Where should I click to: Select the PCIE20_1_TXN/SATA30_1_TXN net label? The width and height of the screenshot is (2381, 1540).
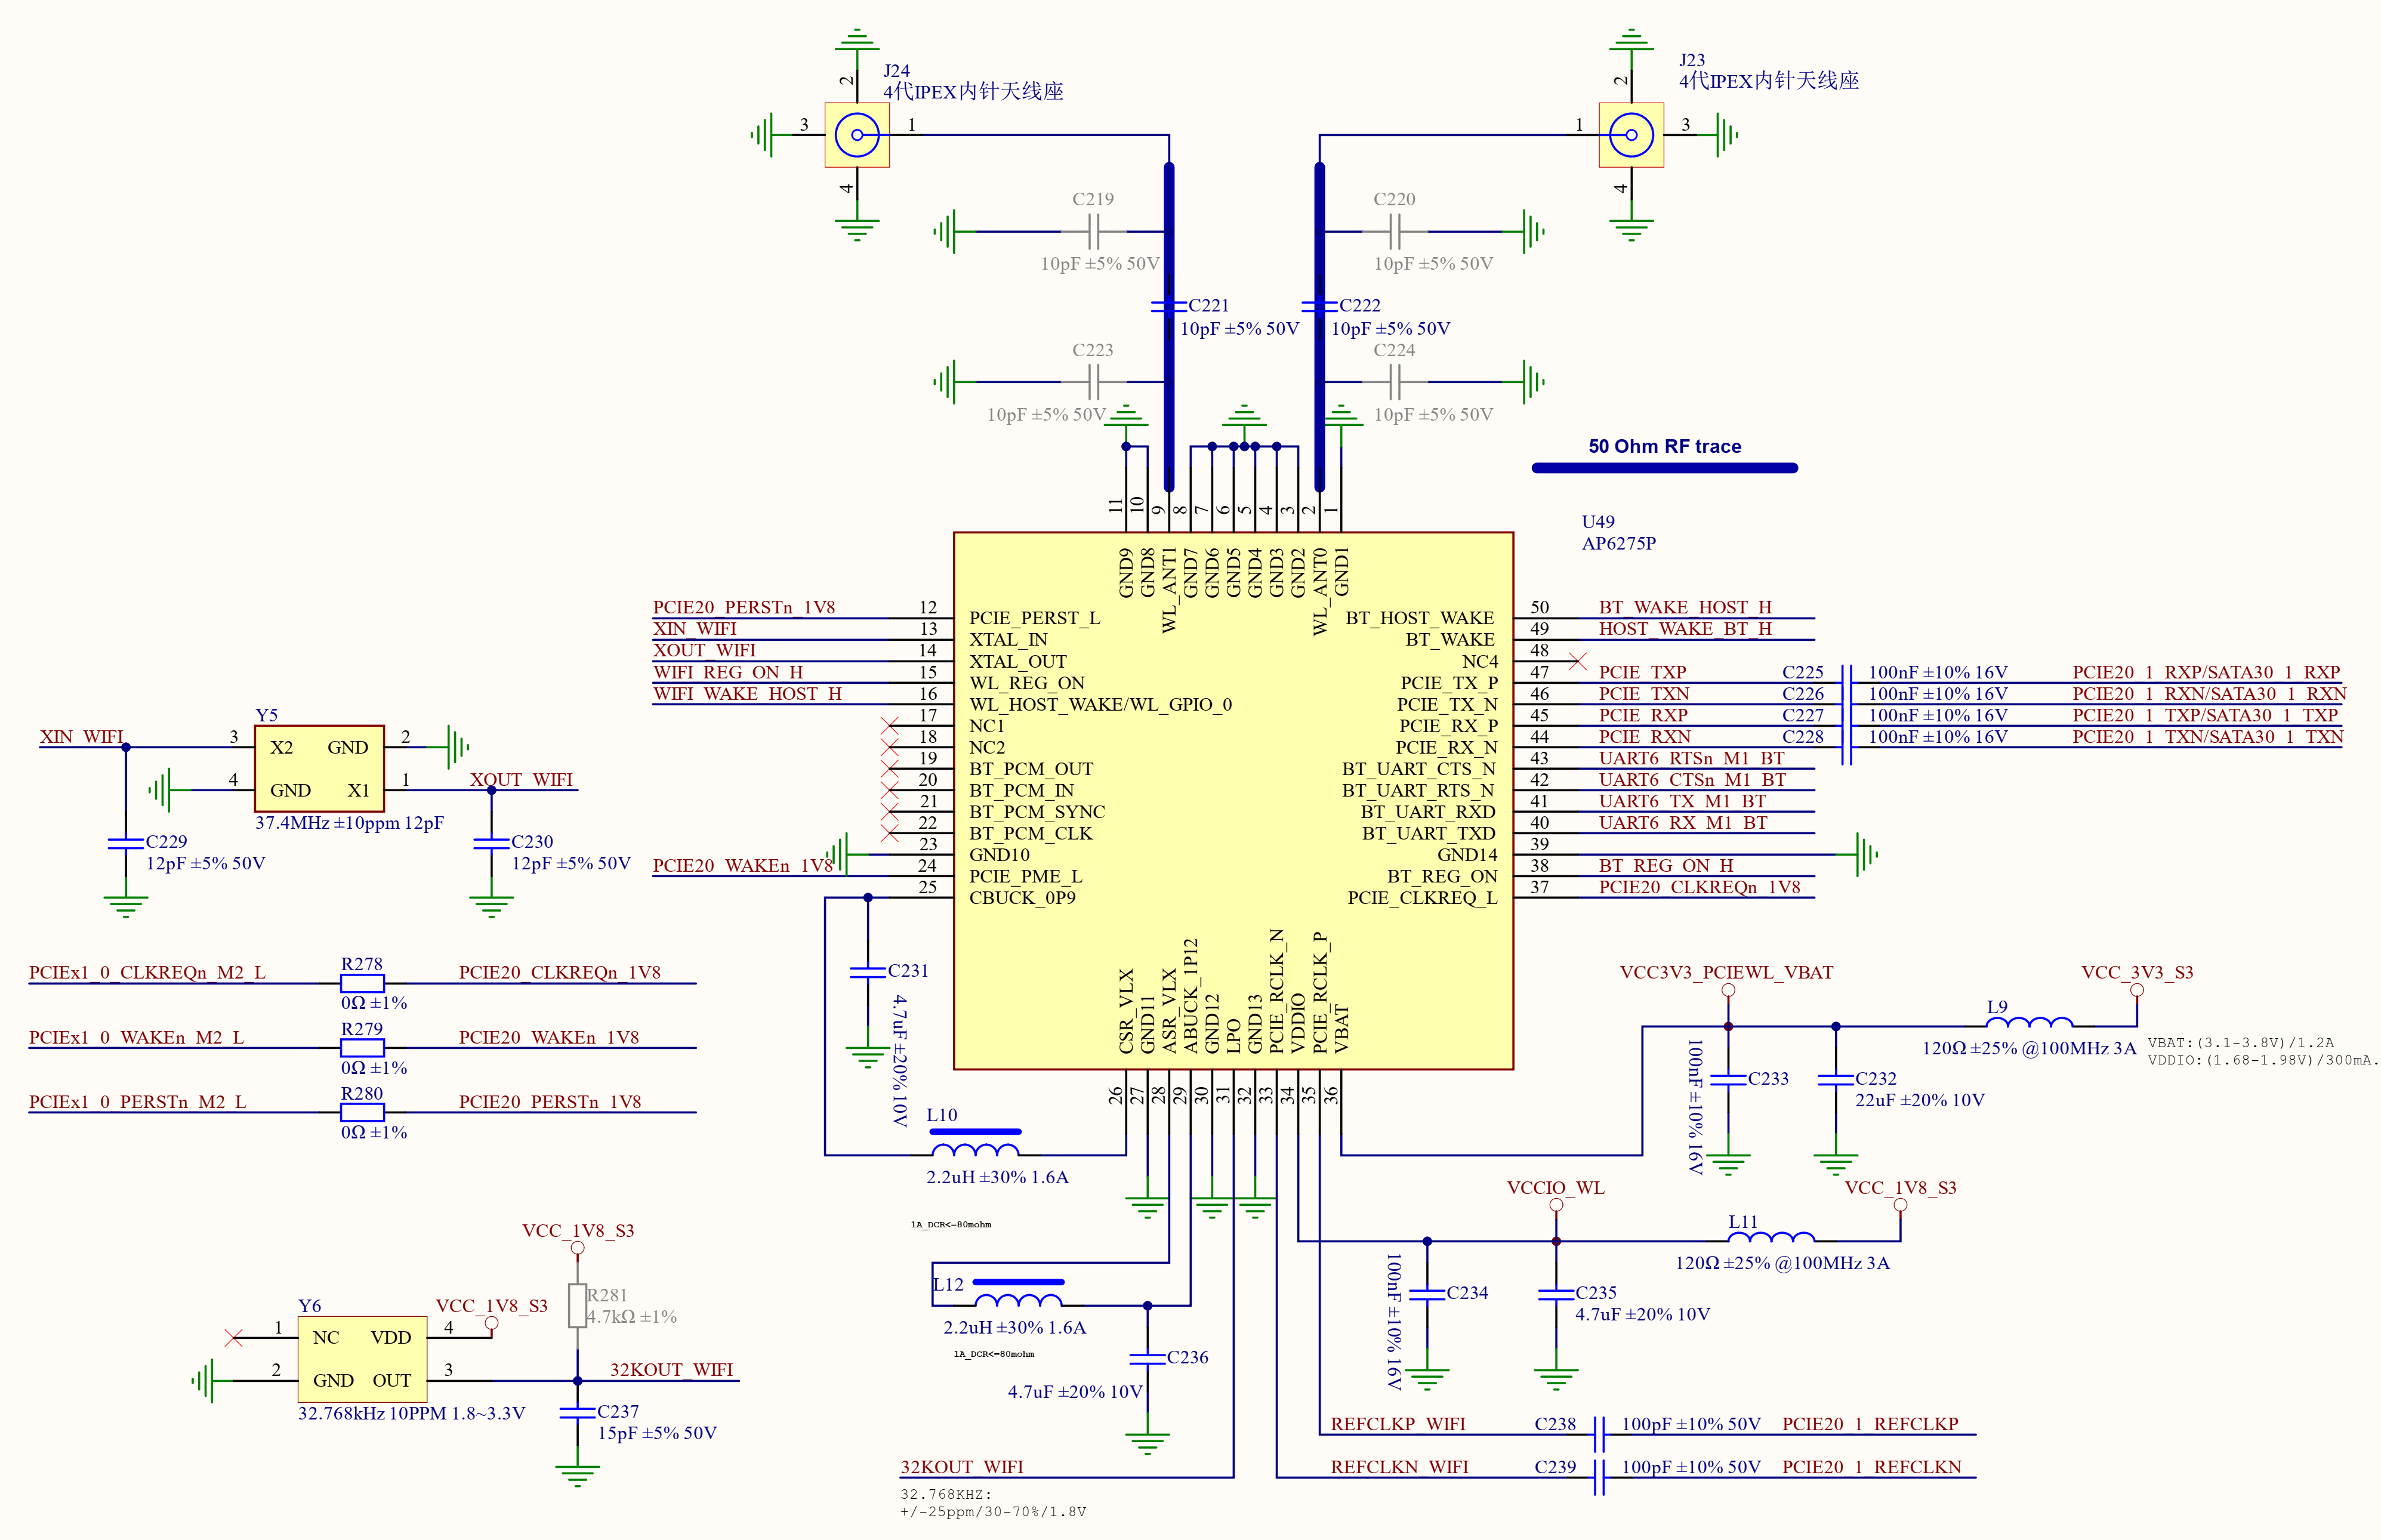coord(2207,737)
